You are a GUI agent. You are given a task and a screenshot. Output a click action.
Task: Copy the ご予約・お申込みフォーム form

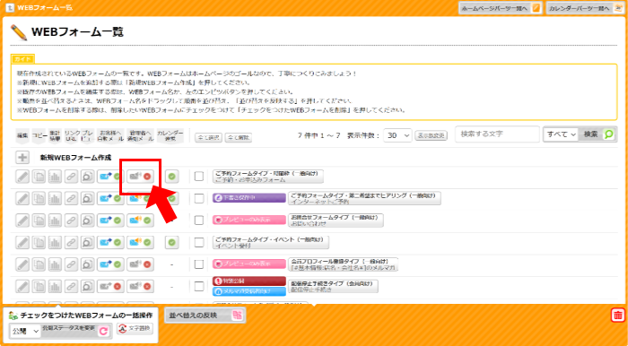click(39, 177)
